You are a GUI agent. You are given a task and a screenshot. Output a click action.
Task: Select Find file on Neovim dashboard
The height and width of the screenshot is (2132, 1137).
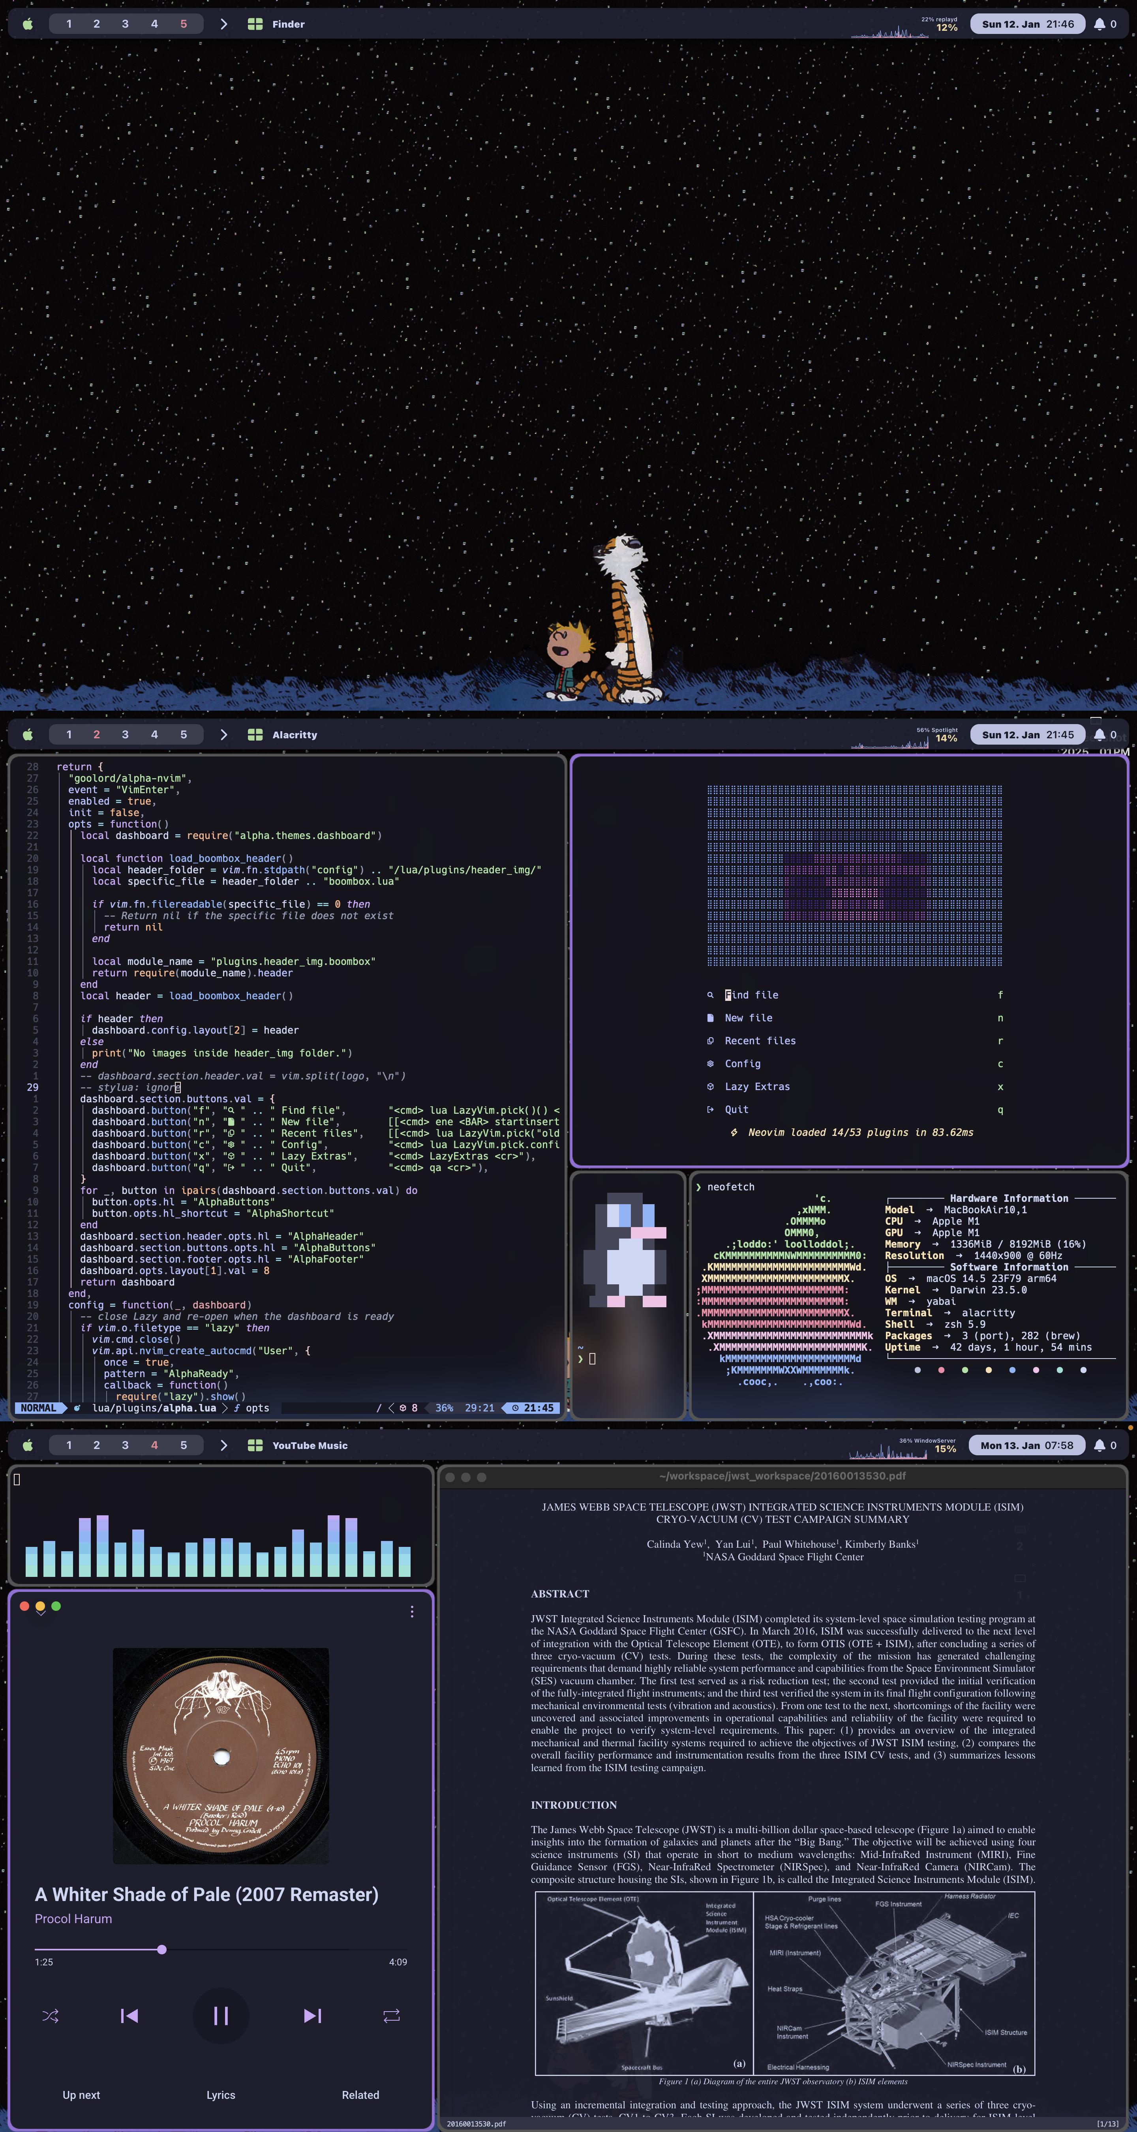pos(751,995)
